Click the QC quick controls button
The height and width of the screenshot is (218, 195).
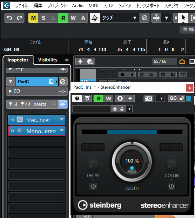tap(173, 99)
